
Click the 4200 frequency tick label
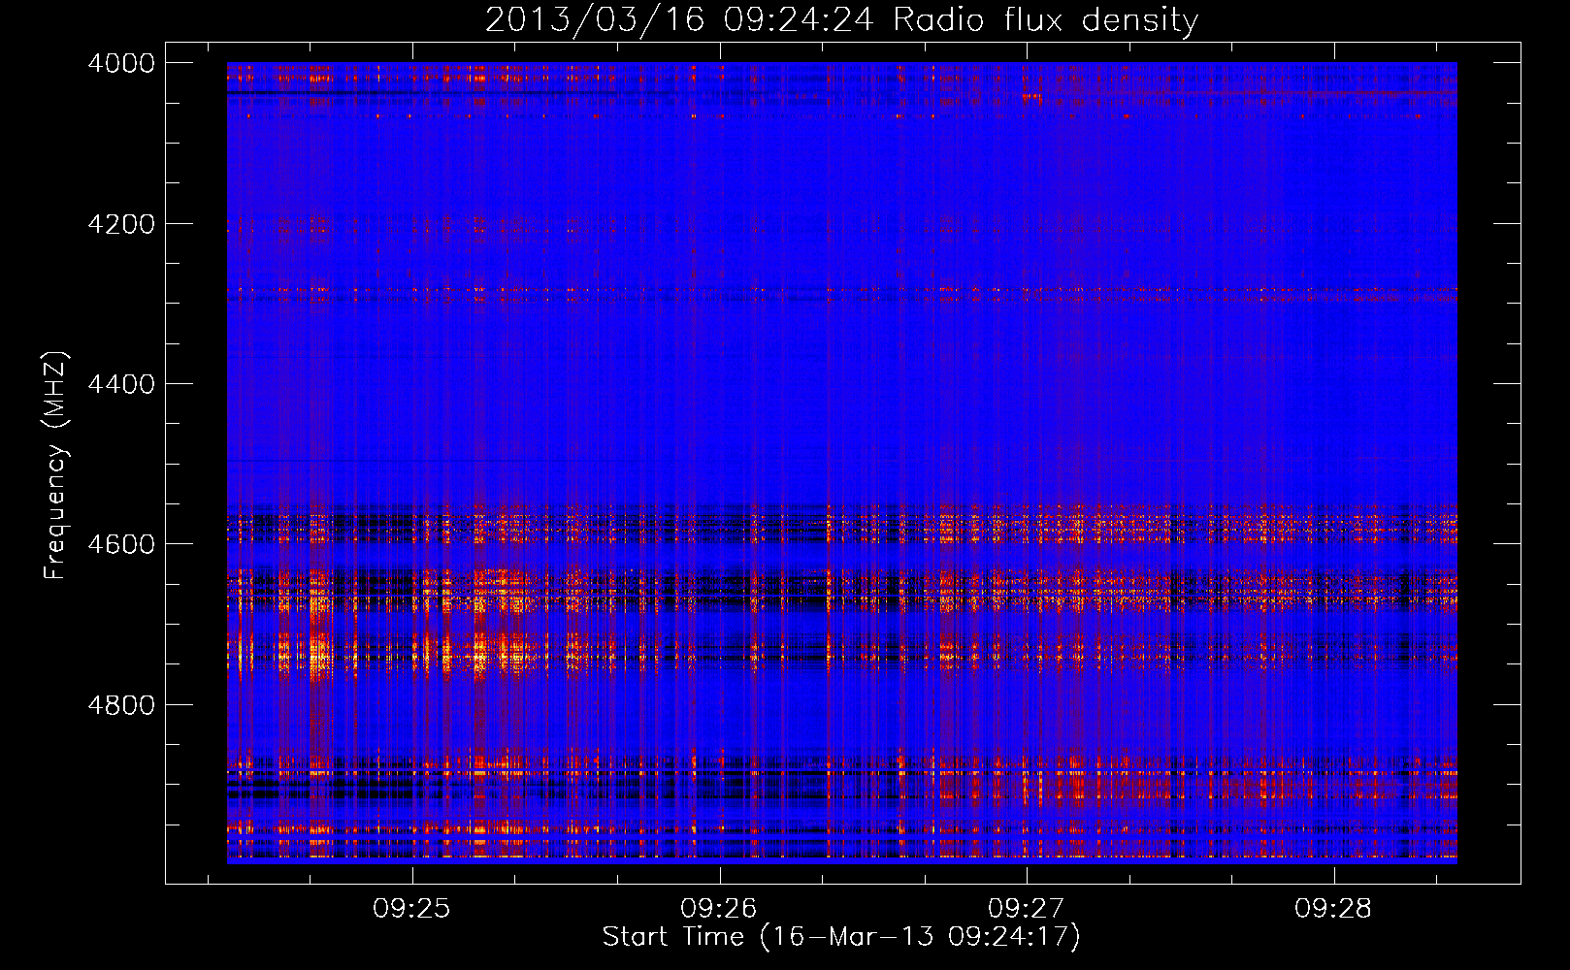pos(121,224)
